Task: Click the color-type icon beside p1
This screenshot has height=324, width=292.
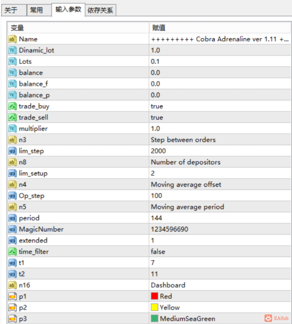Action: click(x=12, y=296)
